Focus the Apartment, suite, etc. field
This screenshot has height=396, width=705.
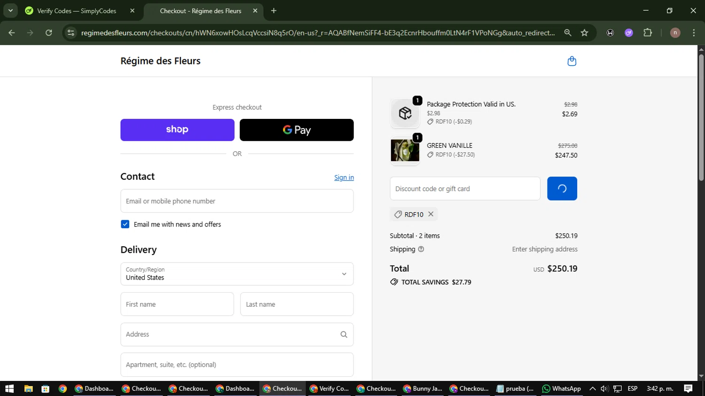[x=237, y=365]
